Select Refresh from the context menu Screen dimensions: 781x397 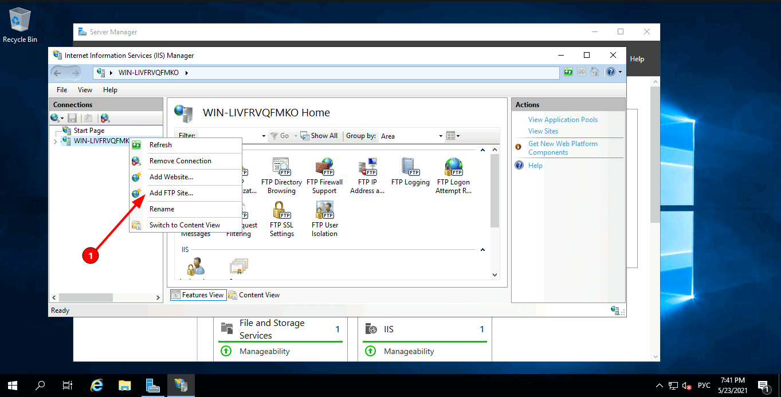[186, 145]
